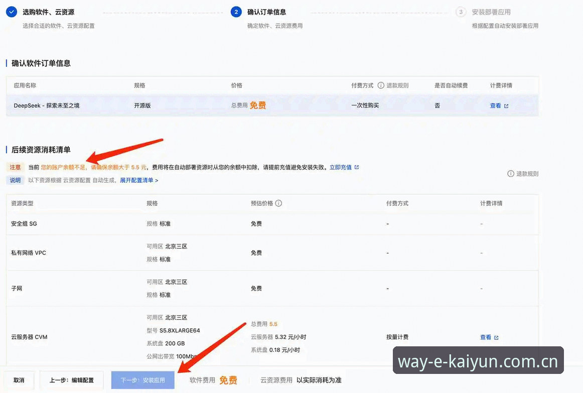Click 退款规则 link in software order header
583x393 pixels.
397,85
